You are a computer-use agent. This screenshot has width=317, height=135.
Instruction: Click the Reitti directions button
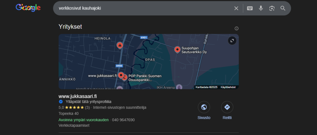coord(227,107)
